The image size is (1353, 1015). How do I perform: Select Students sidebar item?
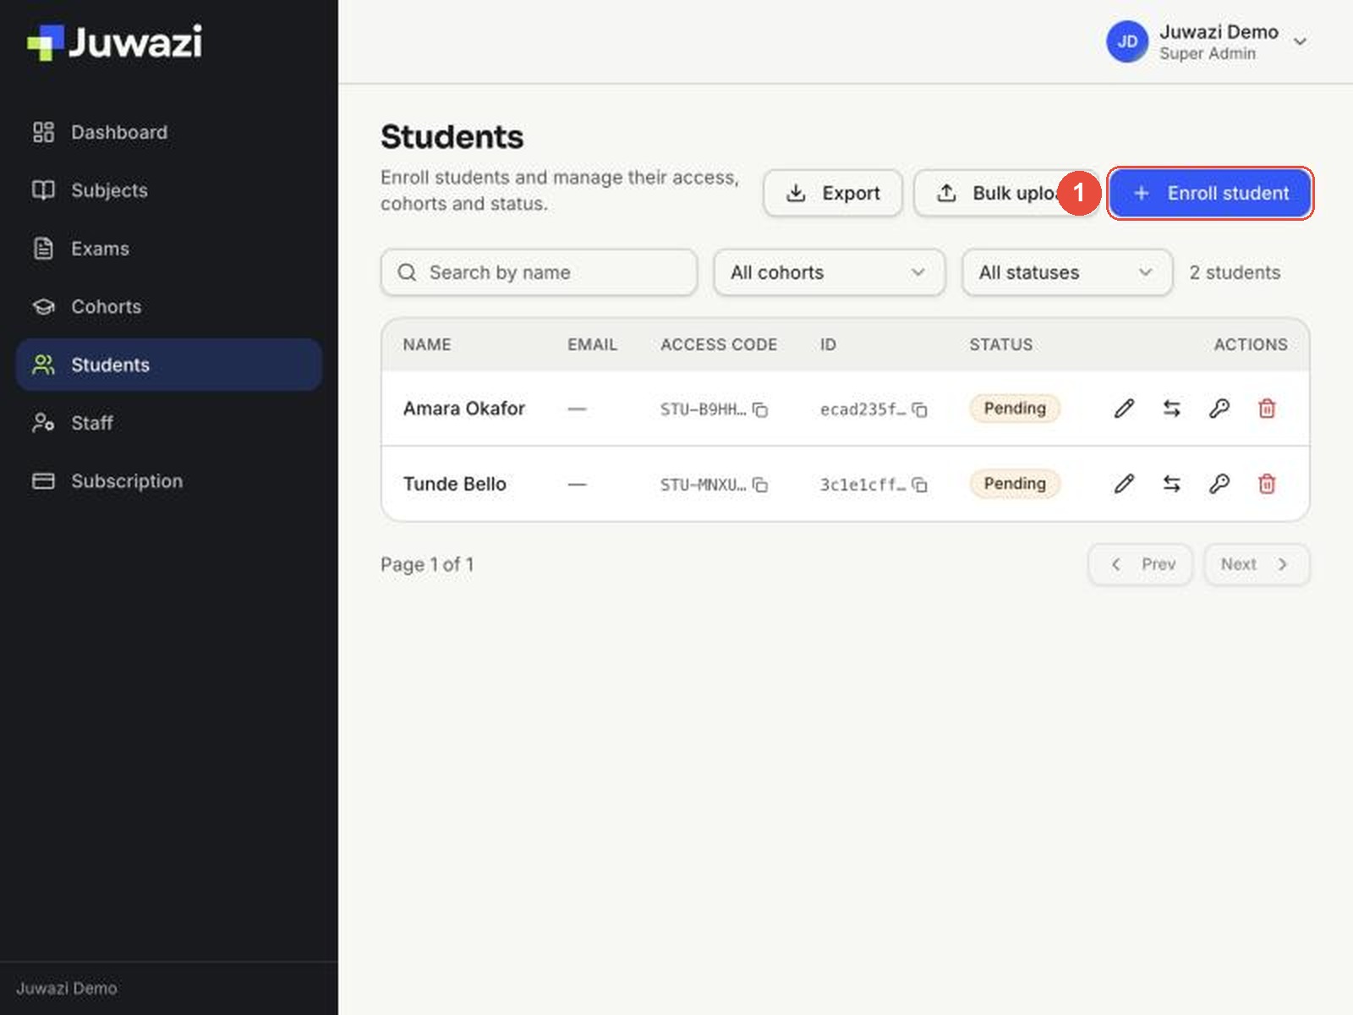click(169, 365)
